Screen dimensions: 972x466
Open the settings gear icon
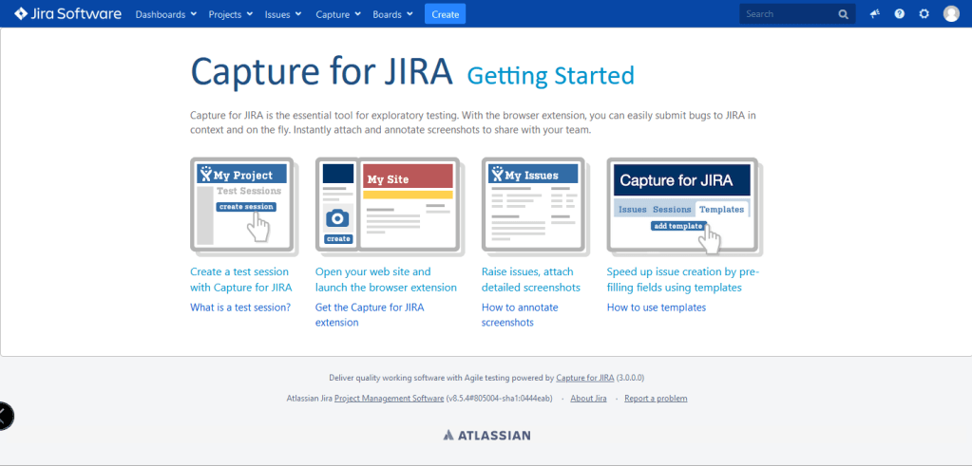[924, 14]
